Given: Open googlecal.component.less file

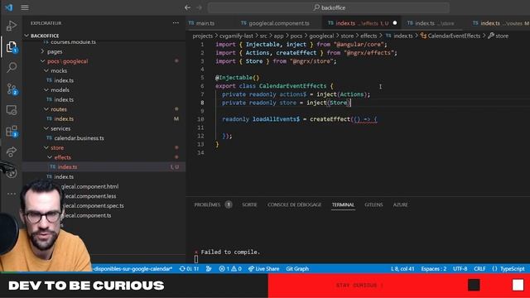Looking at the screenshot, I should (x=89, y=196).
